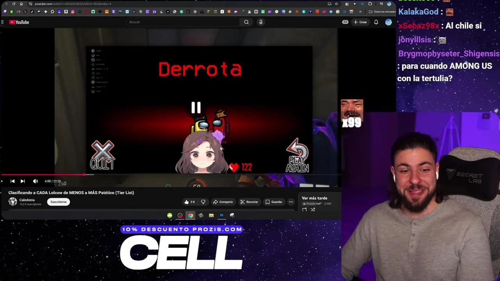Go to Chrome home page icon
This screenshot has width=500, height=281.
click(x=21, y=4)
